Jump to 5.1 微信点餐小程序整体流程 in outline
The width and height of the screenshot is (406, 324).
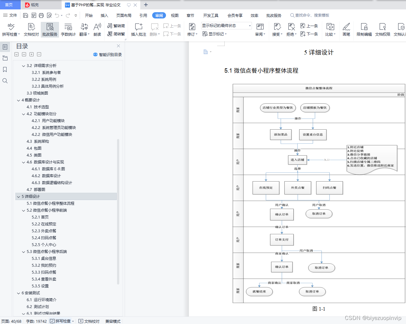pos(51,203)
